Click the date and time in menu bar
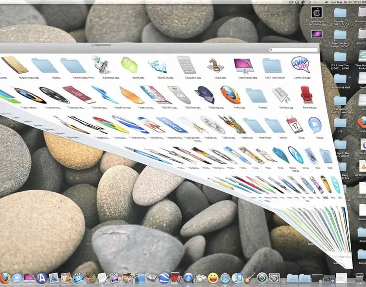This screenshot has width=366, height=287. tap(348, 2)
